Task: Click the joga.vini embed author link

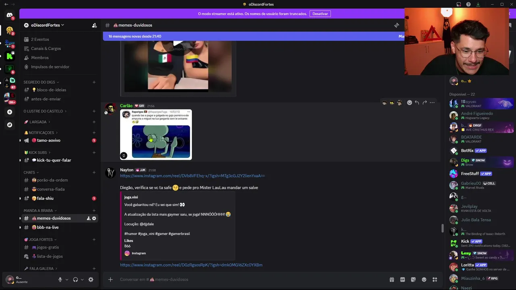Action: click(x=131, y=197)
